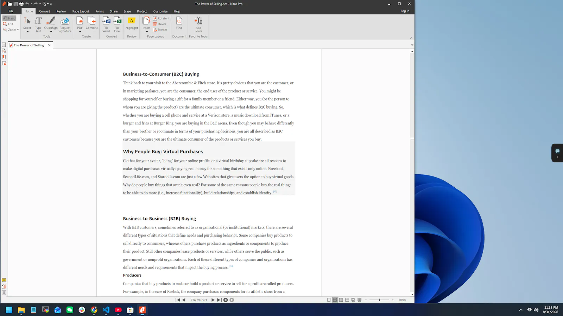Image resolution: width=563 pixels, height=316 pixels.
Task: Open the Rotate pages dropdown
Action: point(161,18)
